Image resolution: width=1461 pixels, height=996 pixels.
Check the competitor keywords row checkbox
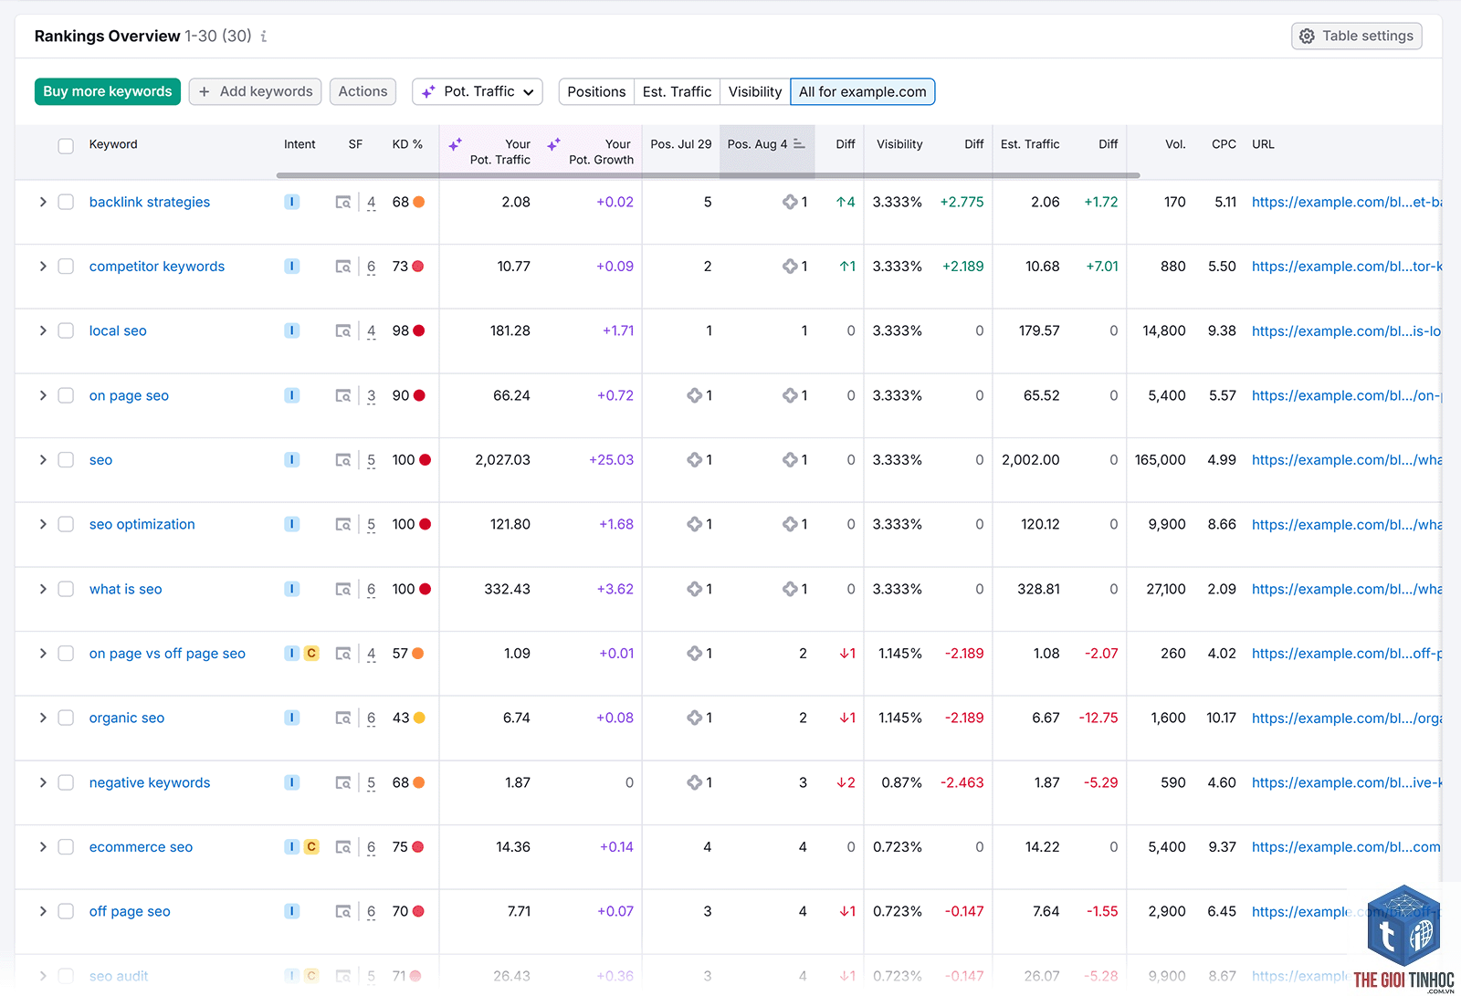[x=66, y=267]
